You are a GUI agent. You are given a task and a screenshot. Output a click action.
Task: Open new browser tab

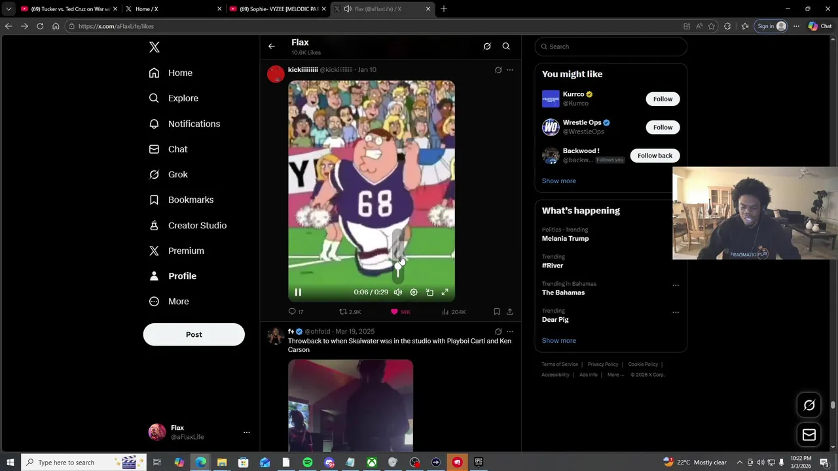tap(444, 9)
